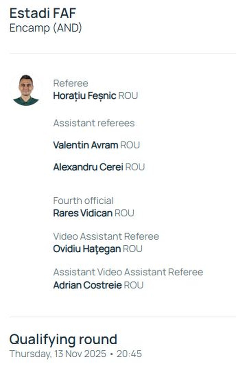Click the Referee role label
The height and width of the screenshot is (377, 249).
[x=71, y=83]
